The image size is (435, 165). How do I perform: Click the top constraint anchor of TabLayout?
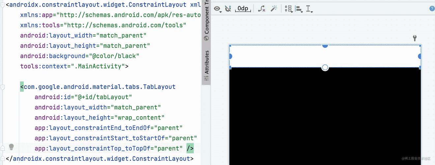tap(325, 45)
